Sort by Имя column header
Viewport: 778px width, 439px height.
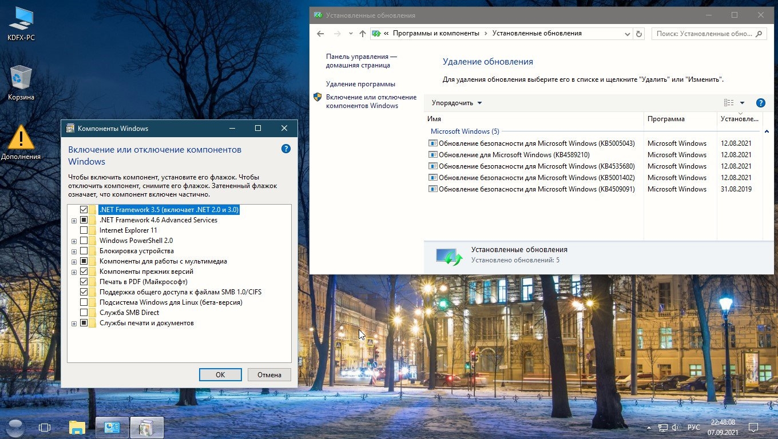(x=434, y=119)
